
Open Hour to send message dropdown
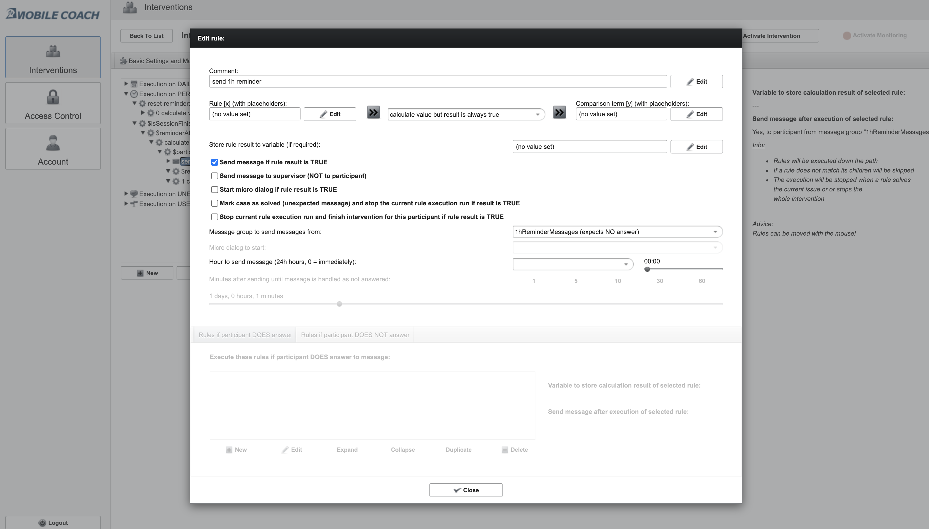point(572,264)
